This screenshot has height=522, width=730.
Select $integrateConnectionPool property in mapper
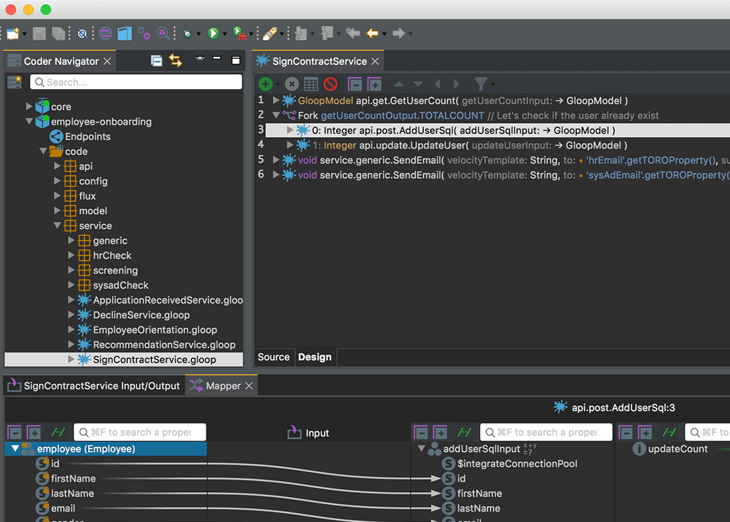[517, 463]
